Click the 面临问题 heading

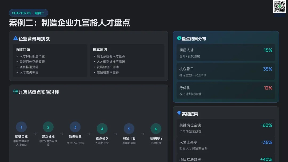(x=23, y=50)
